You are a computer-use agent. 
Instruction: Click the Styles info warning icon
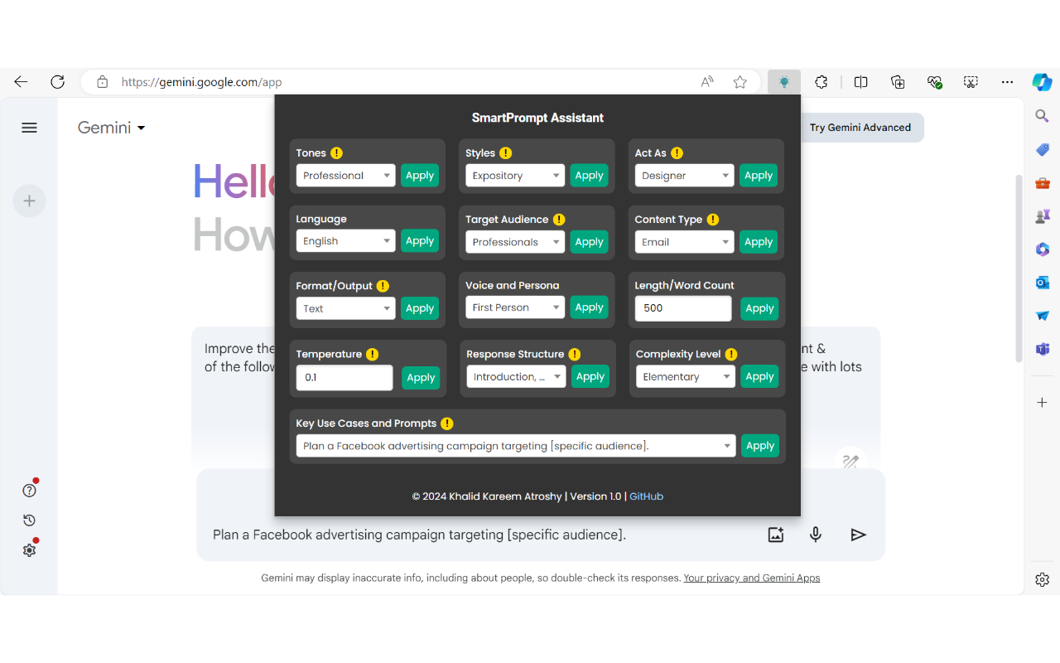(x=506, y=152)
